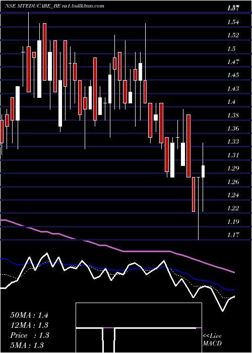
Task: Click the 1.52 price axis label
Action: [x=233, y=35]
